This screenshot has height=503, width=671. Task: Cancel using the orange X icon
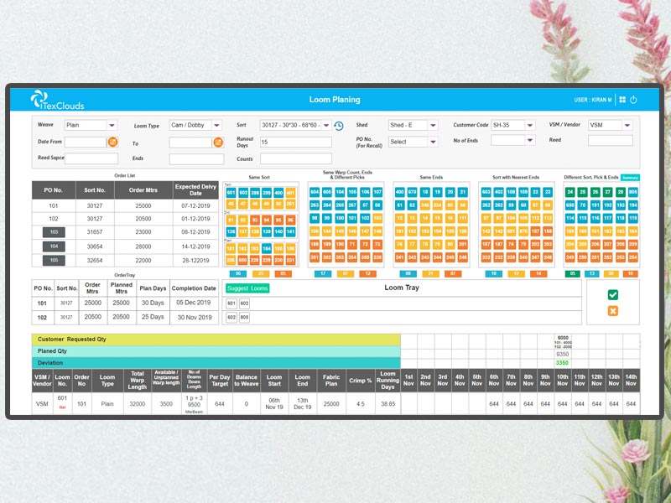click(x=612, y=311)
